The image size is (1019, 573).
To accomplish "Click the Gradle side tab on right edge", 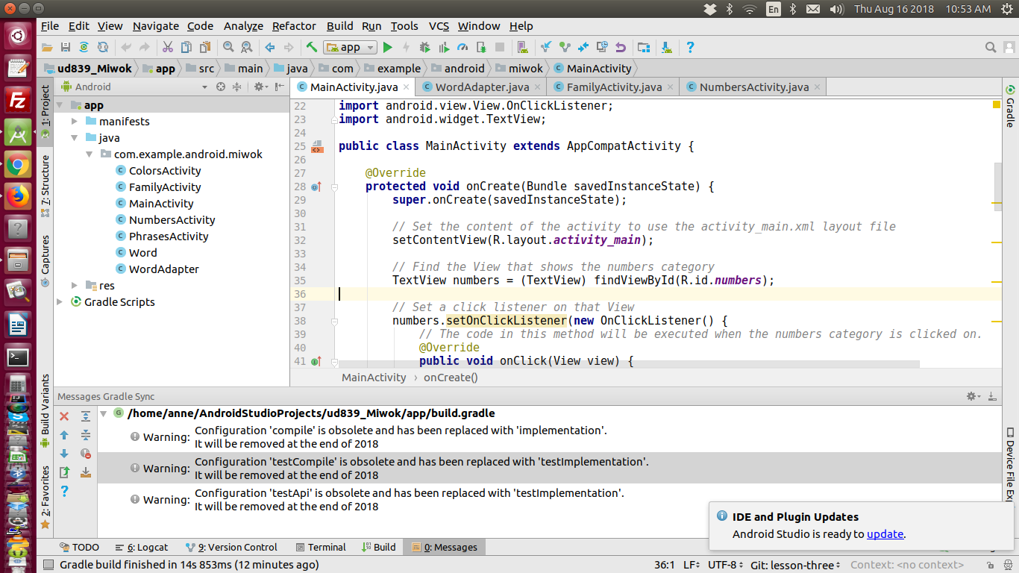I will coord(1010,105).
